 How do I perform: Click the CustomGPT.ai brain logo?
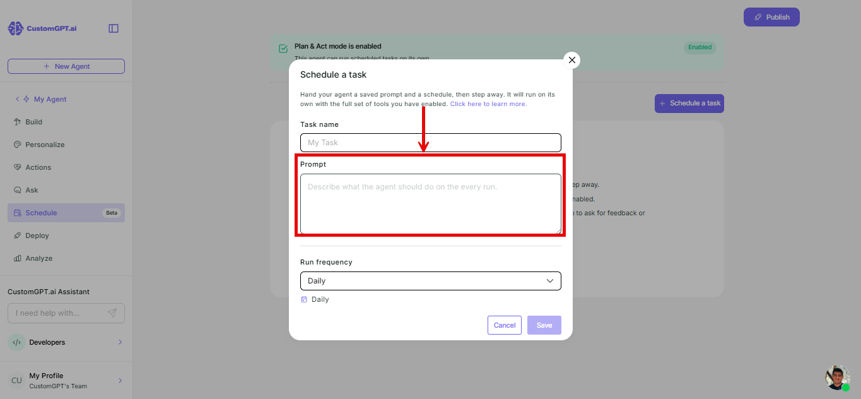(x=15, y=28)
